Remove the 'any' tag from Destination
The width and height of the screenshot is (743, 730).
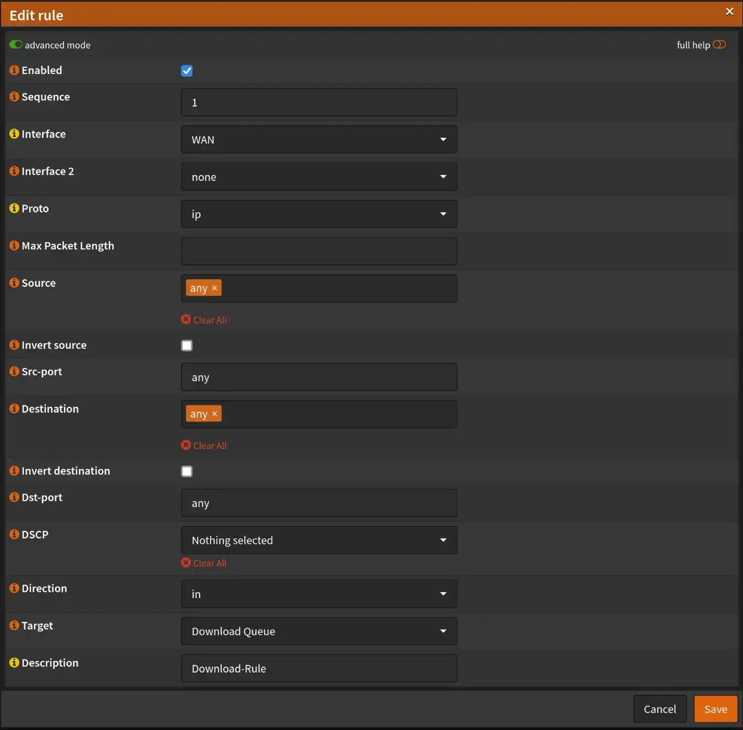tap(215, 414)
